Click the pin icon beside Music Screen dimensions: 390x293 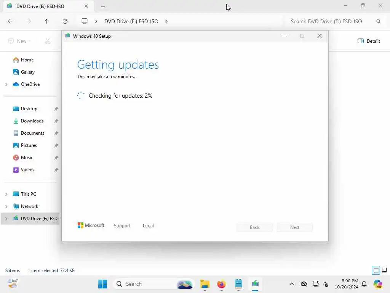[56, 158]
